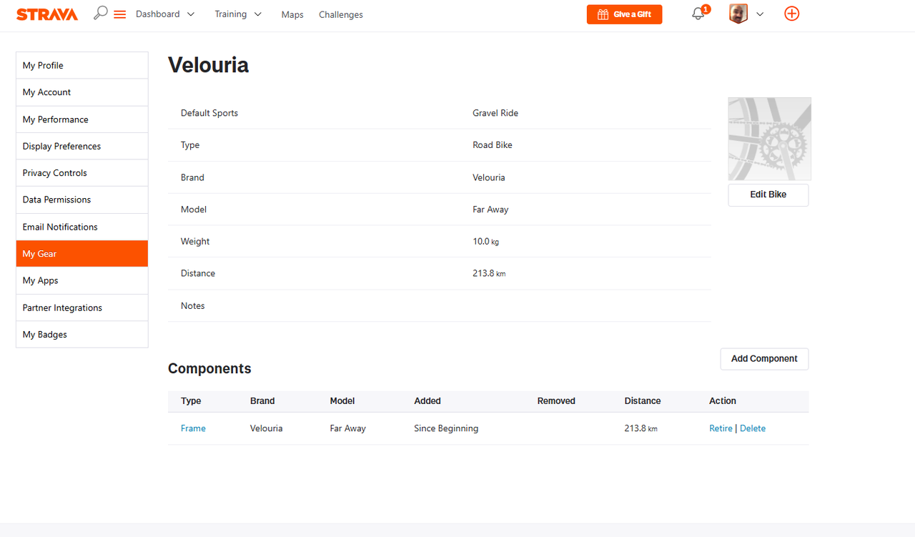Click the Gravel Ride default sport value
The image size is (915, 537).
(495, 113)
